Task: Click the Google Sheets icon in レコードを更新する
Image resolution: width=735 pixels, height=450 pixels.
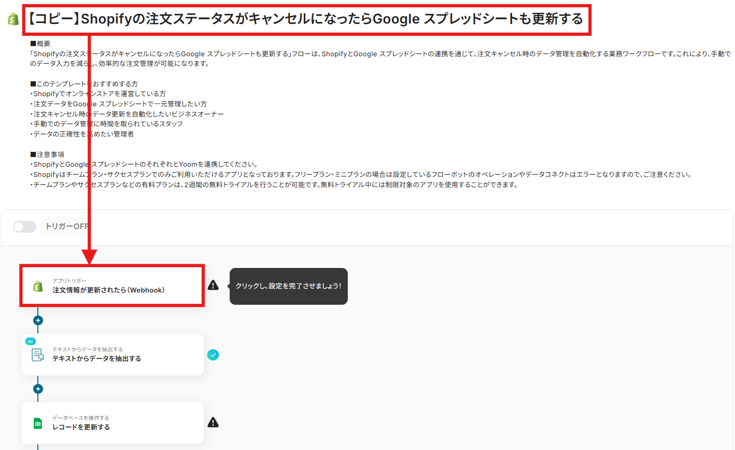Action: [x=38, y=423]
